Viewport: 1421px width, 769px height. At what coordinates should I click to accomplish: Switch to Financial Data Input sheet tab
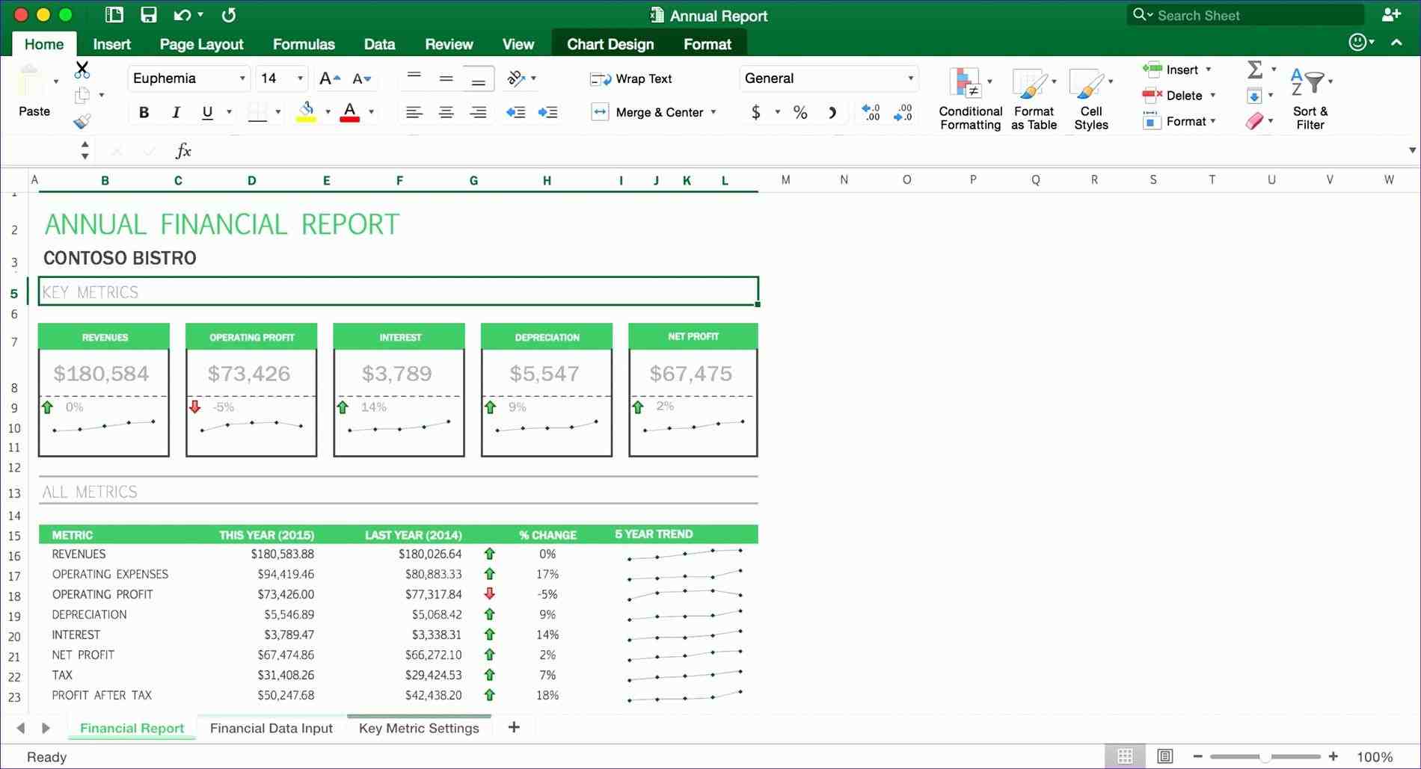(x=271, y=728)
